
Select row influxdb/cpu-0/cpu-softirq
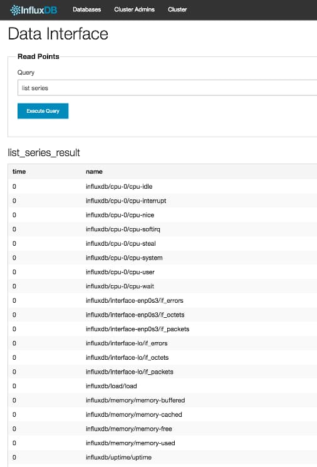click(x=162, y=229)
